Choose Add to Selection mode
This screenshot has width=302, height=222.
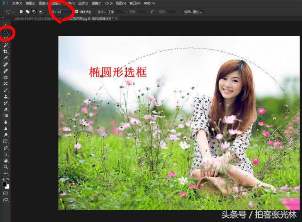pos(27,12)
